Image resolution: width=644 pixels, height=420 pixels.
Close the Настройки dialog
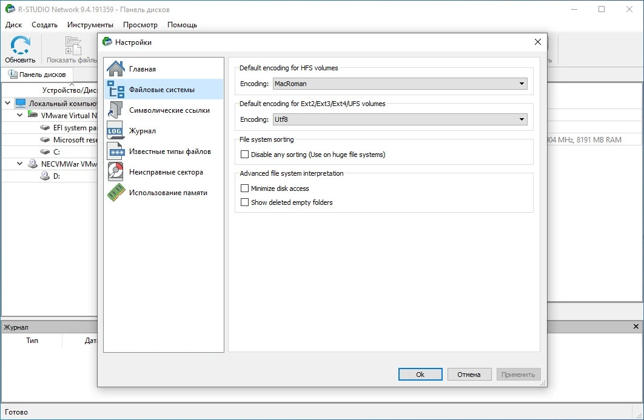click(538, 42)
